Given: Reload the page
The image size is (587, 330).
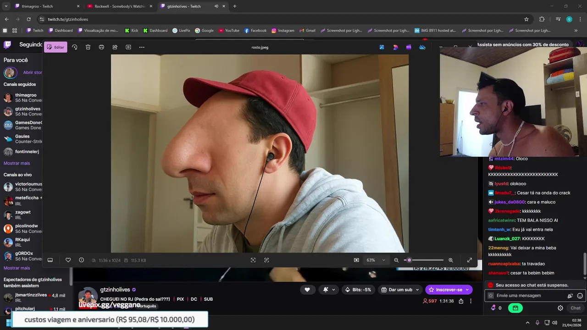Looking at the screenshot, I should coord(28,19).
